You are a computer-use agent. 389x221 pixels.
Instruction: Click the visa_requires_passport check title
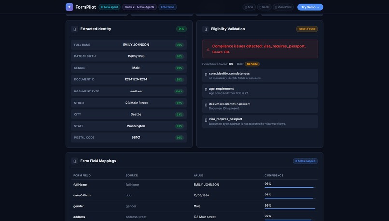coord(225,119)
